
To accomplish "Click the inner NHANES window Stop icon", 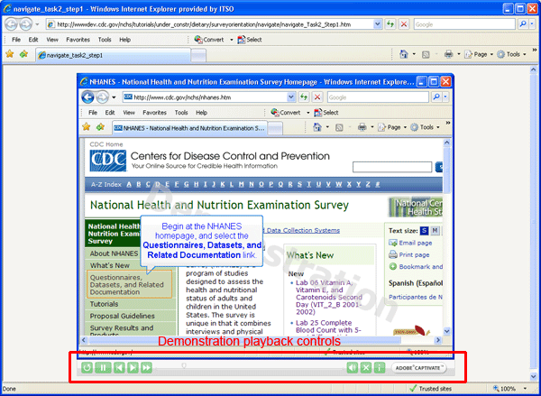I will pyautogui.click(x=317, y=97).
